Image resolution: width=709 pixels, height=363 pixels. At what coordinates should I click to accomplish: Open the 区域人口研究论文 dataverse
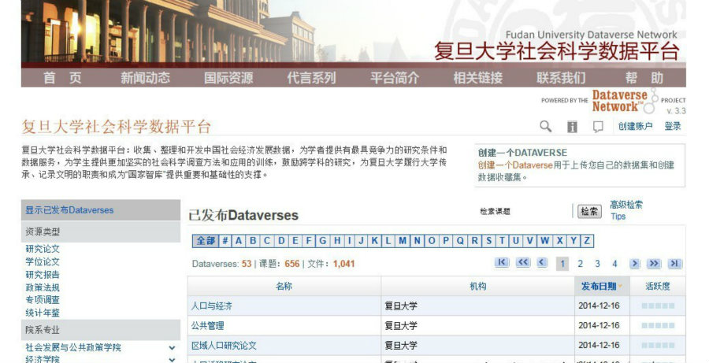tap(224, 346)
